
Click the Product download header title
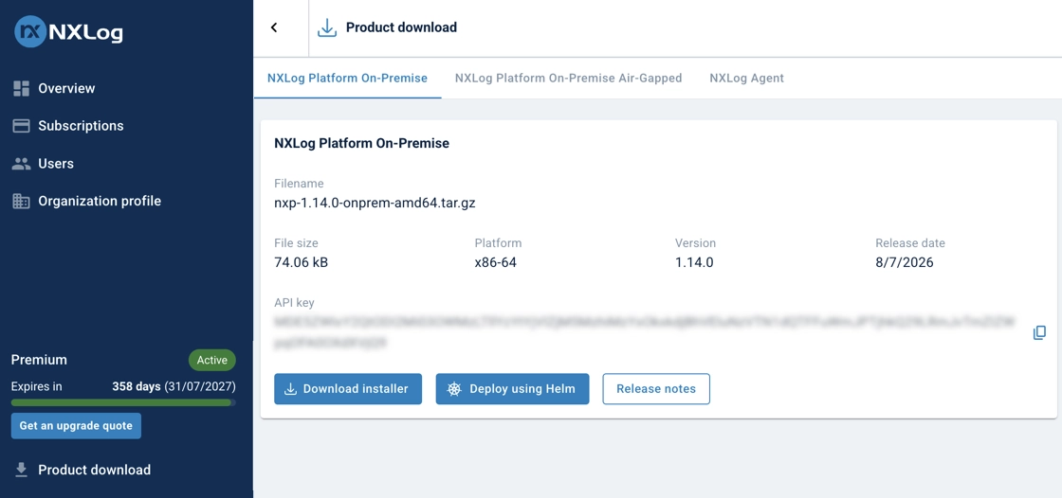coord(402,27)
